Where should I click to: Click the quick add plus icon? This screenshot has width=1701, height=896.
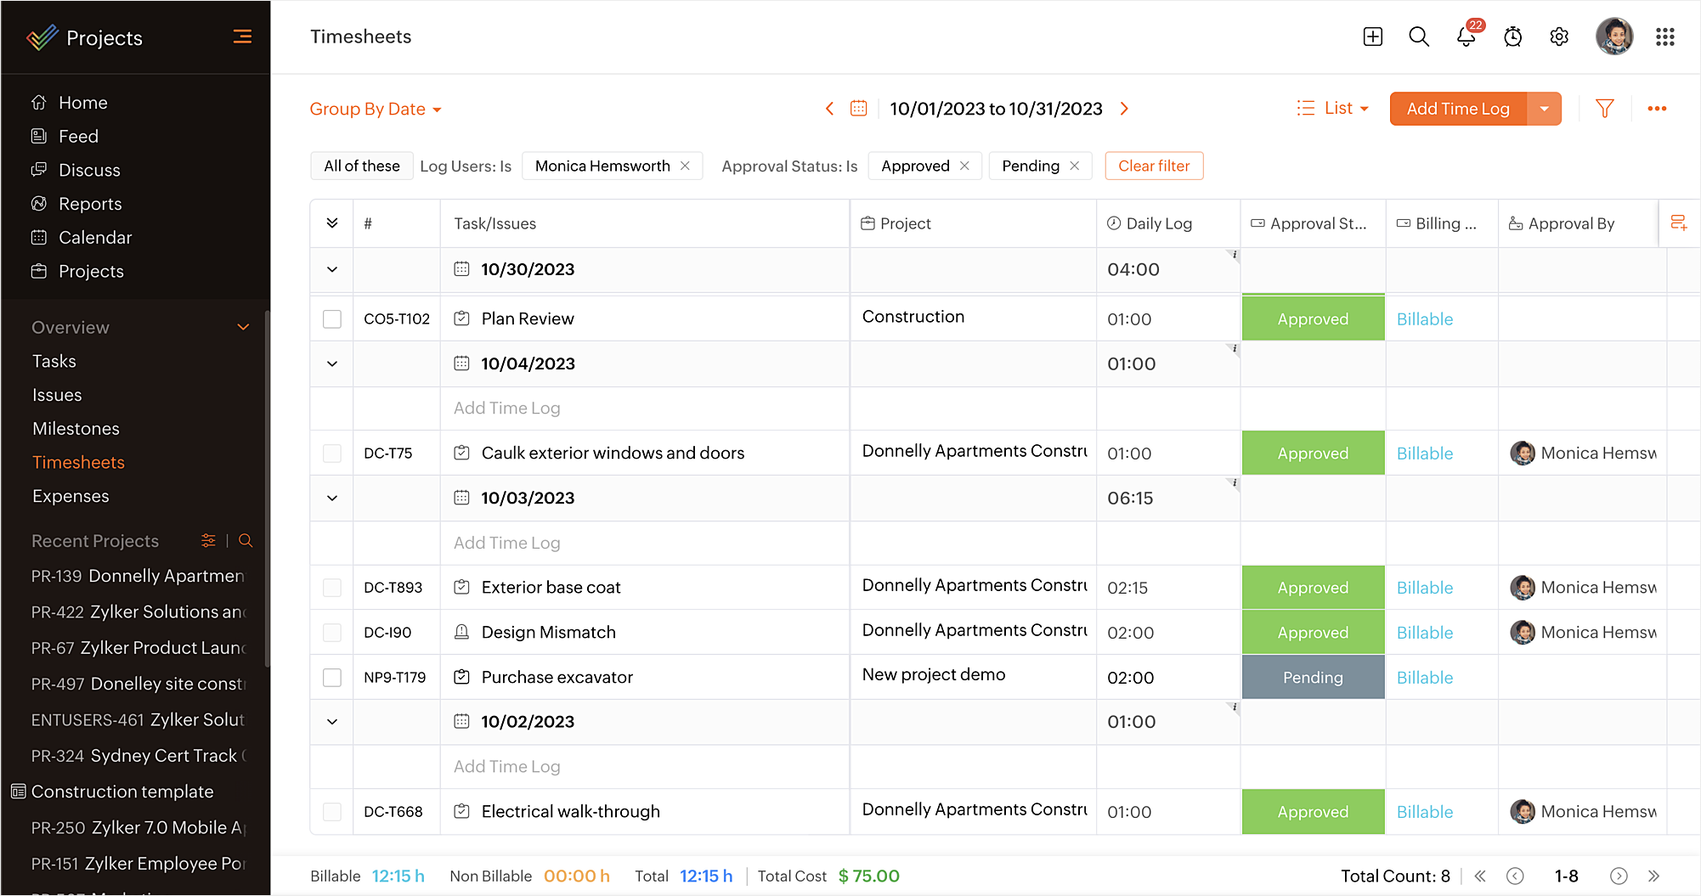1372,37
